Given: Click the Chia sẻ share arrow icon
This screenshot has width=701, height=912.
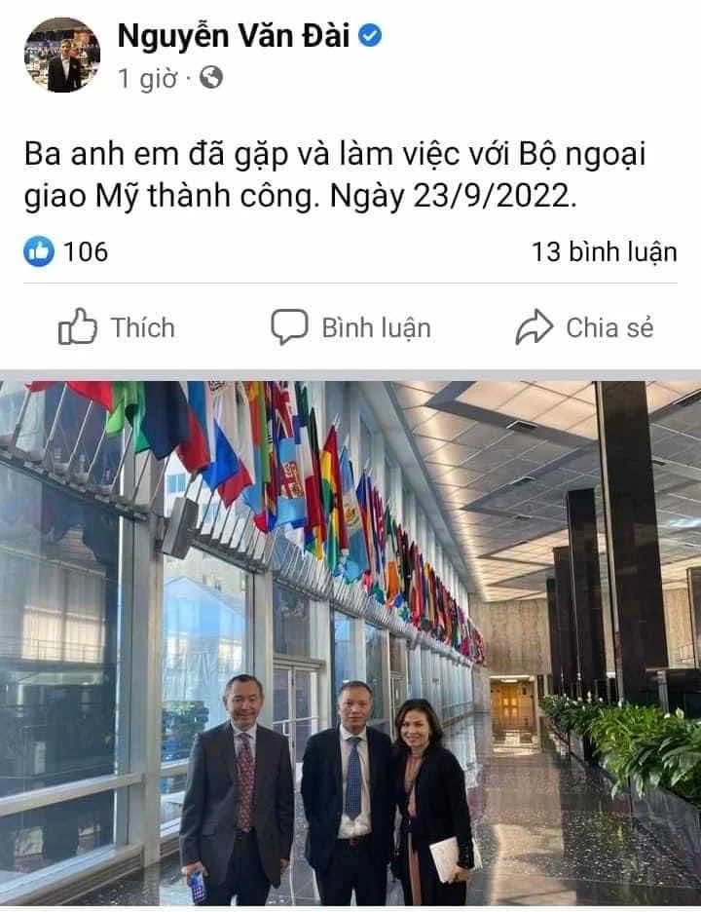Looking at the screenshot, I should (x=534, y=326).
